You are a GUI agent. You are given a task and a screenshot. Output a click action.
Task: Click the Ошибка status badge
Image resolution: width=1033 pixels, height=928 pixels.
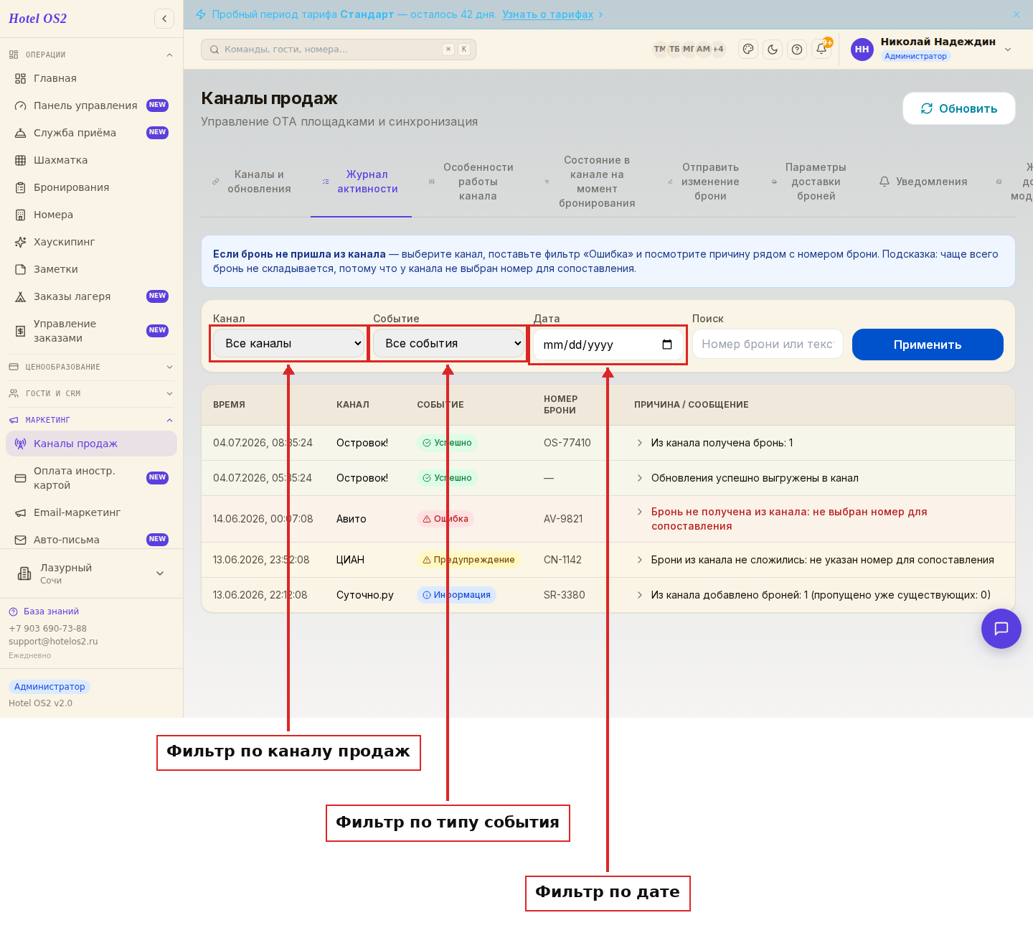[x=445, y=519]
